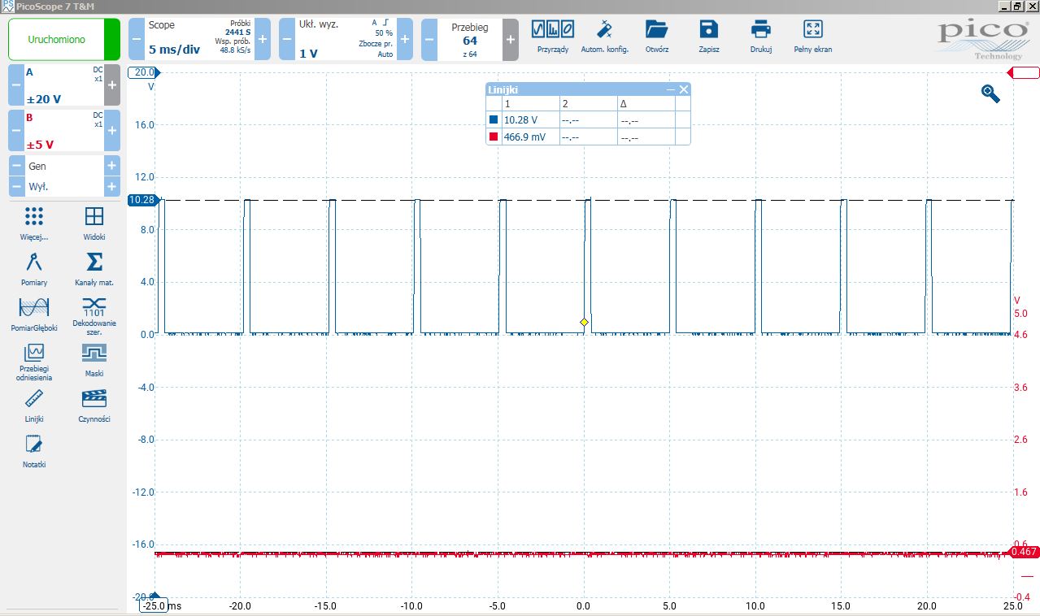The width and height of the screenshot is (1040, 616).
Task: Click plus beside Wył. setting
Action: point(112,186)
